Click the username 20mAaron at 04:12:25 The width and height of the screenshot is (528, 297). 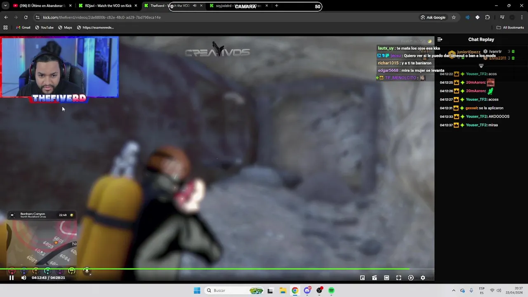coord(476,82)
